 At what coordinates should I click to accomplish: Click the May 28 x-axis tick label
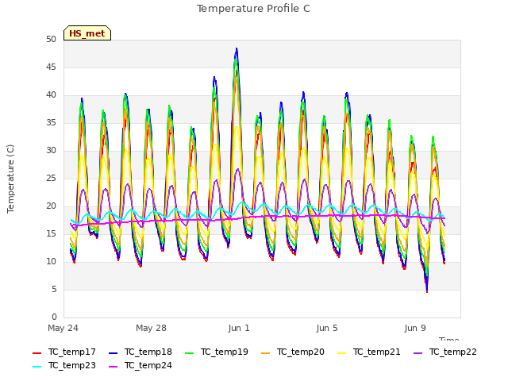[151, 328]
